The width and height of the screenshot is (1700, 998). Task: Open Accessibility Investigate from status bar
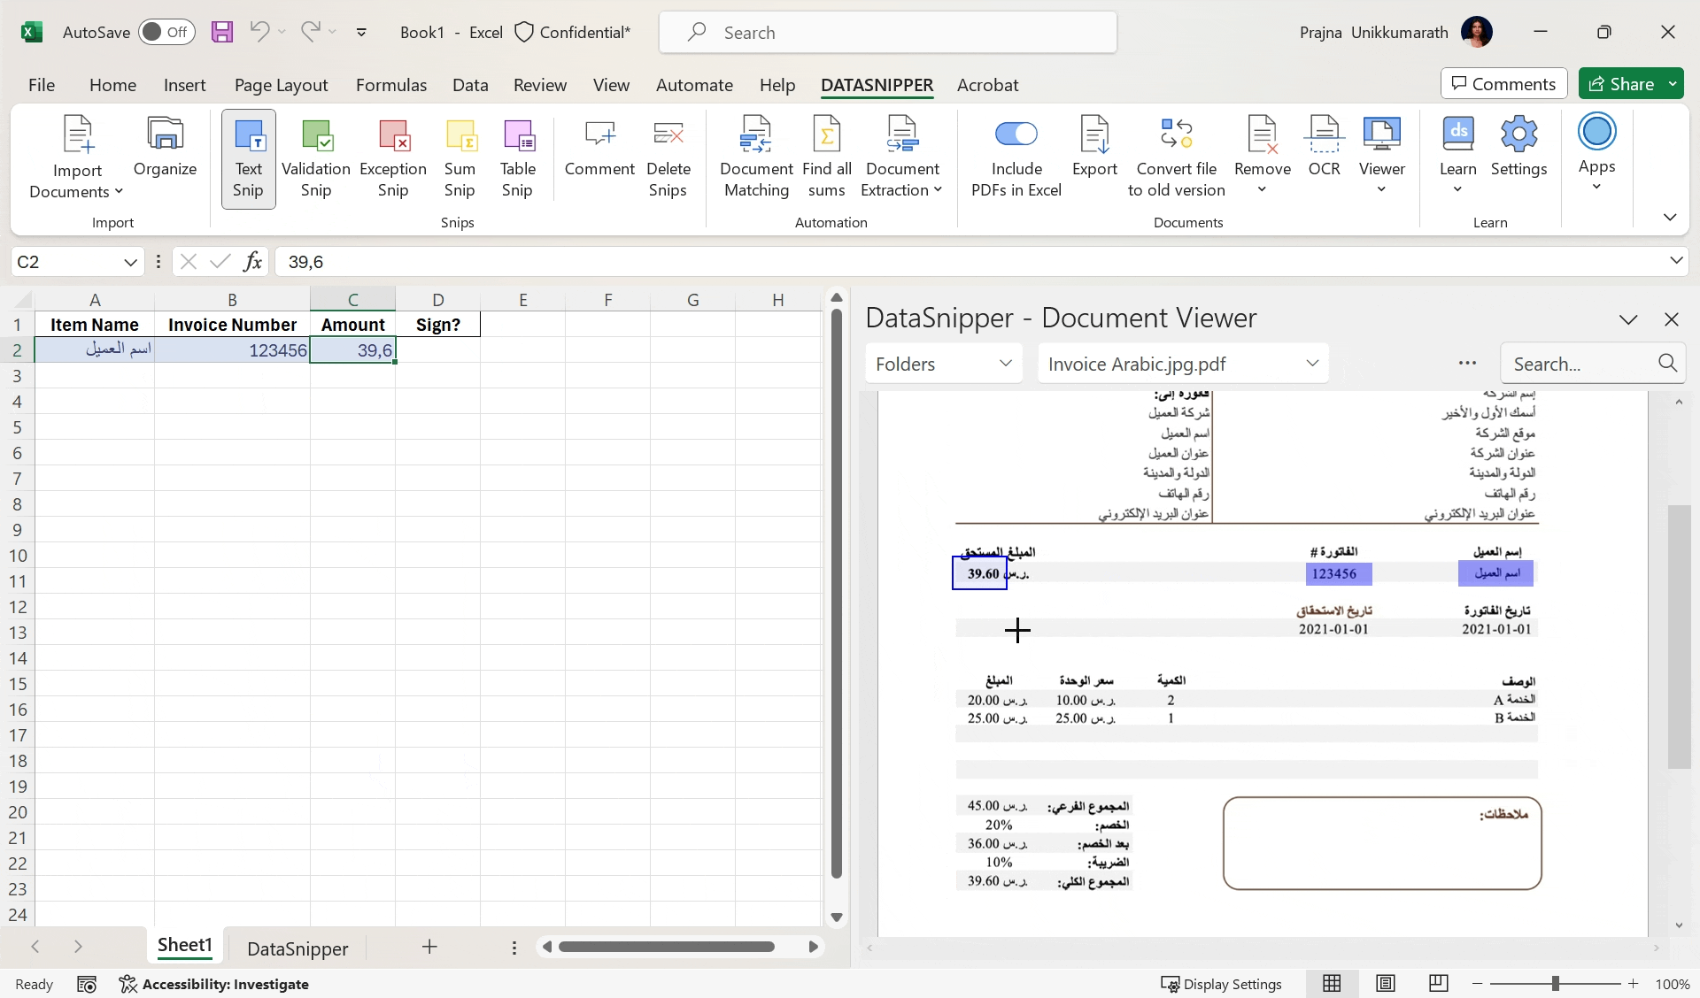pos(214,984)
